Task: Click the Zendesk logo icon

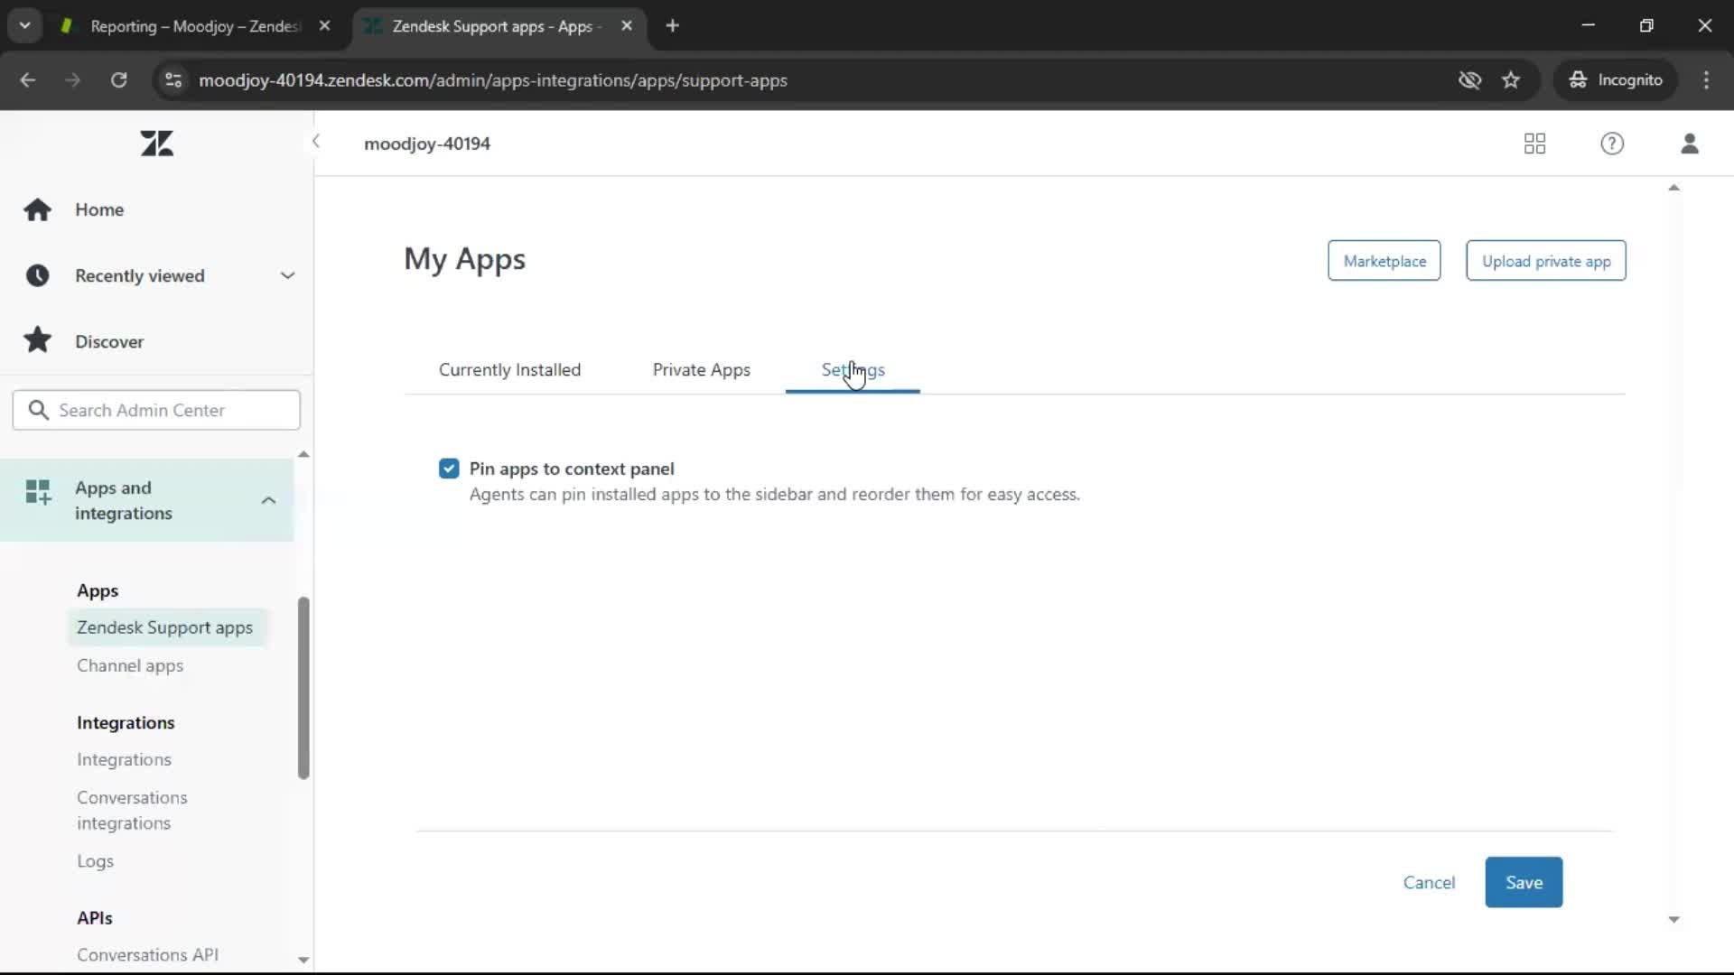Action: tap(156, 144)
